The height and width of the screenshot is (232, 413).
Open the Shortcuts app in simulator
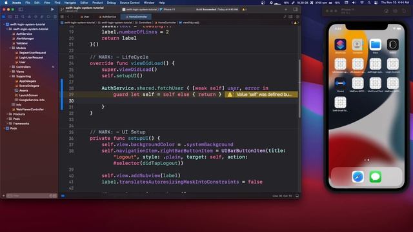(340, 44)
